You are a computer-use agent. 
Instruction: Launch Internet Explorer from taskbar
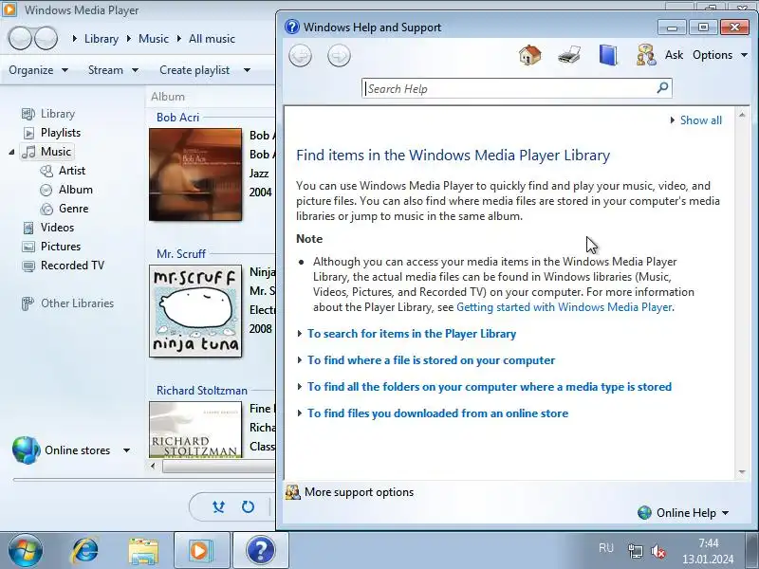84,551
